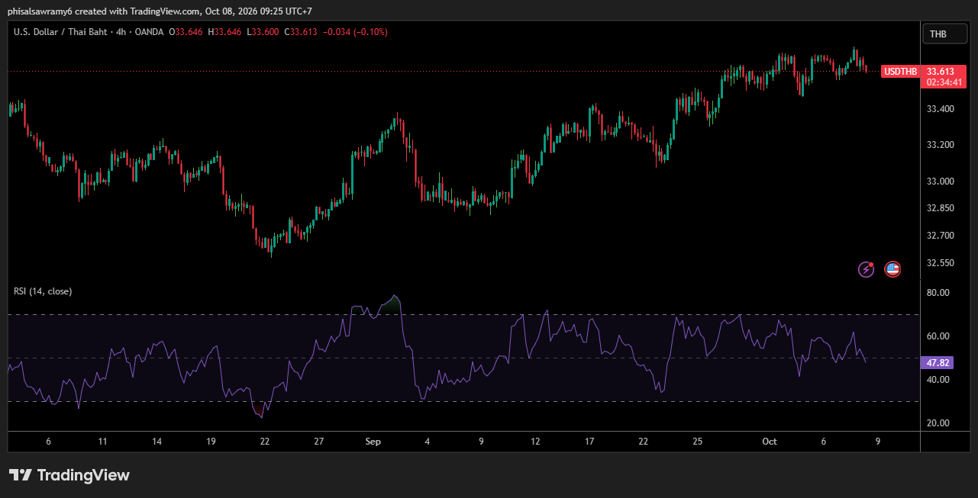Click the snapshot credit line mentioning TradingView.com
This screenshot has width=978, height=498.
[x=160, y=11]
